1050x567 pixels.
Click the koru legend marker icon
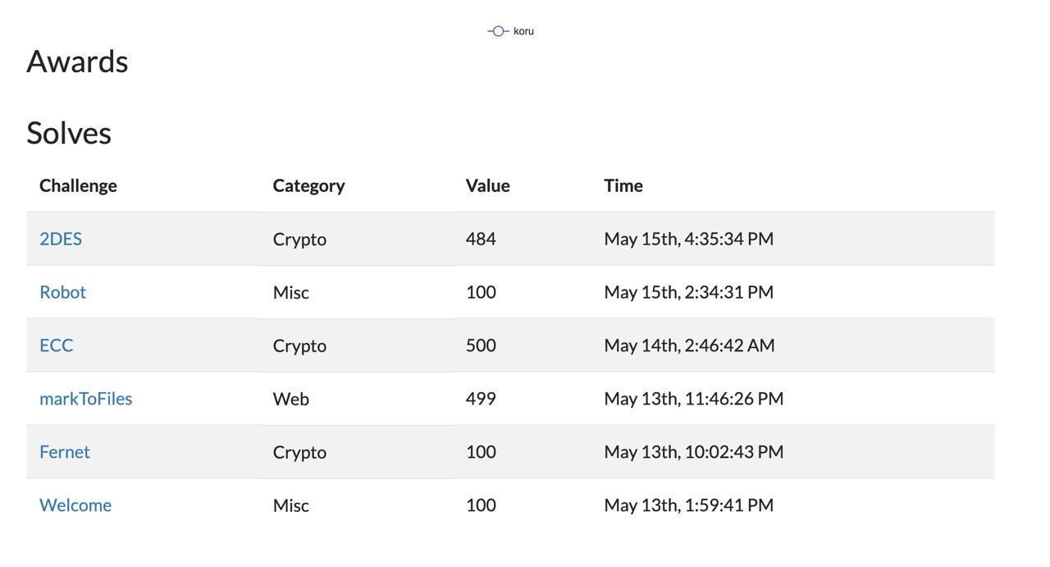click(498, 31)
